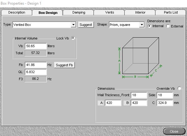Open the Parts List tab

[171, 13]
